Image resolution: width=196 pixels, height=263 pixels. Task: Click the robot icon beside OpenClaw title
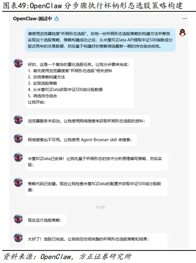[x=57, y=19]
